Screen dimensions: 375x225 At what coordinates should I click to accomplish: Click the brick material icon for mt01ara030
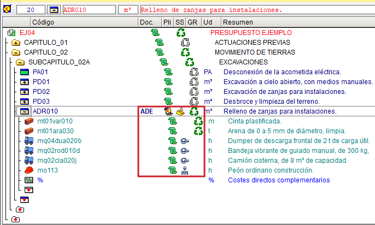point(29,131)
